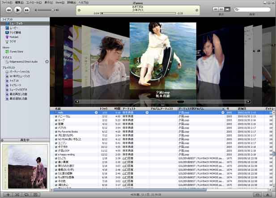Viewport: 276px width, 198px height.
Task: Select ミュージック in the library sidebar
Action: 25,23
